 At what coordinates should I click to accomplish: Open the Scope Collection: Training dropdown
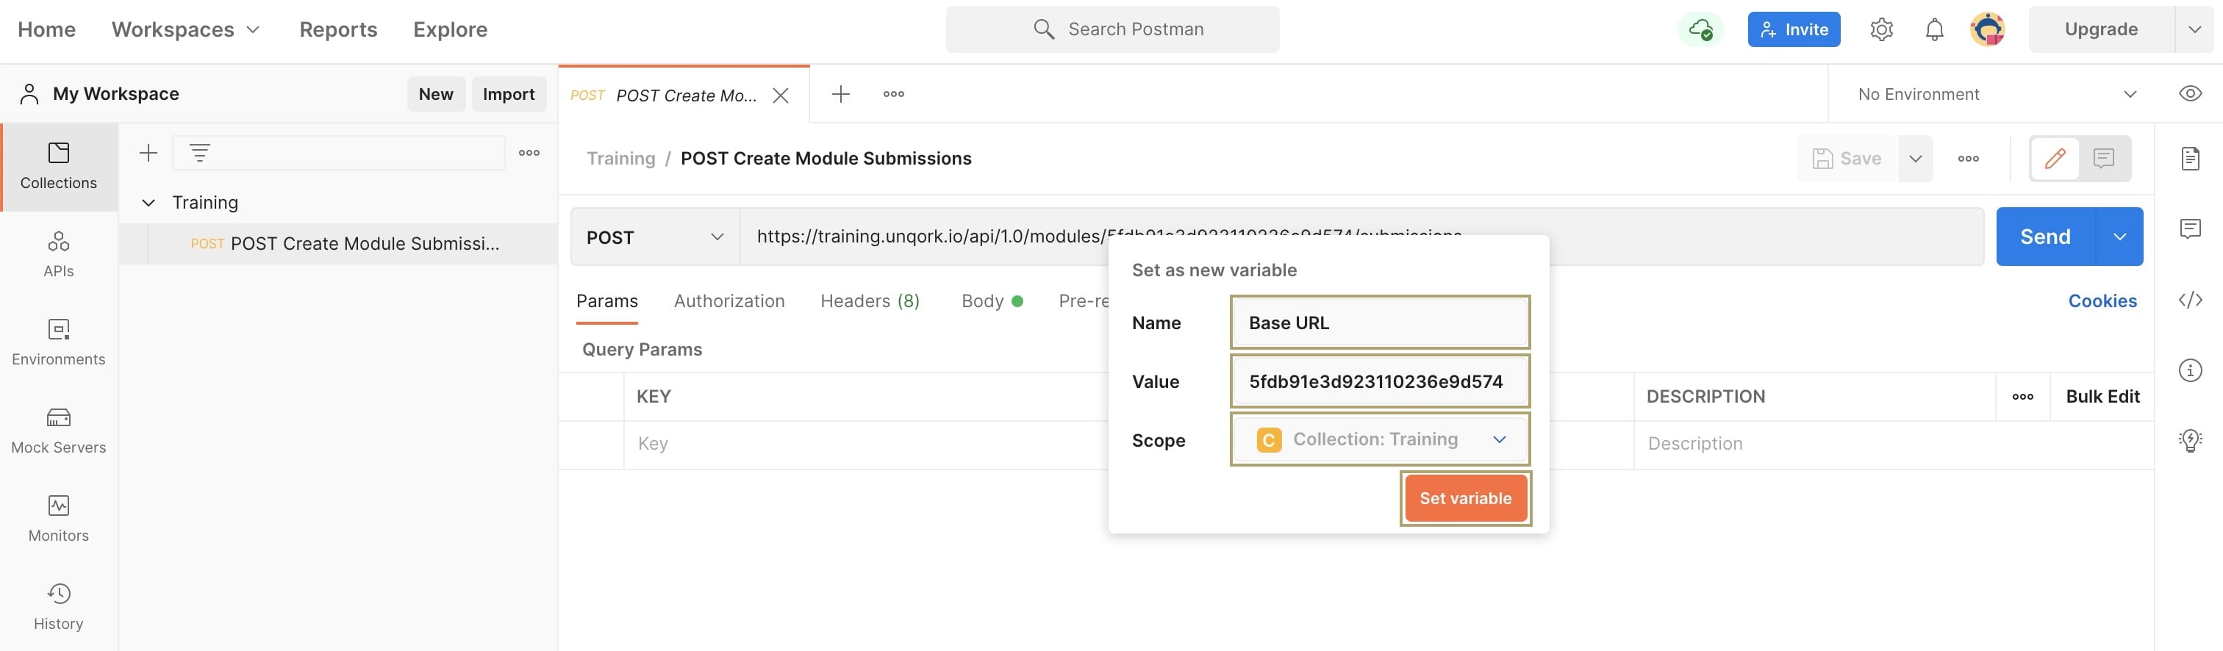(x=1380, y=439)
